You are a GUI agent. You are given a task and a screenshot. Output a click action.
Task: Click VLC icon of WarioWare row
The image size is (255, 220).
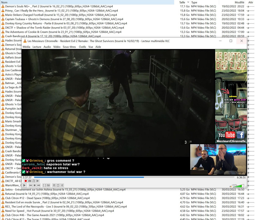click(x=3, y=185)
